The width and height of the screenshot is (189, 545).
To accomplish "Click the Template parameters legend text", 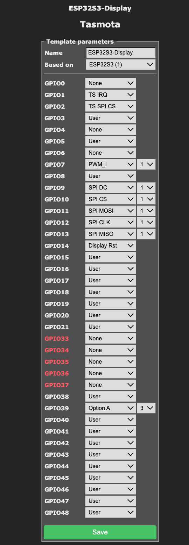I will [x=80, y=41].
